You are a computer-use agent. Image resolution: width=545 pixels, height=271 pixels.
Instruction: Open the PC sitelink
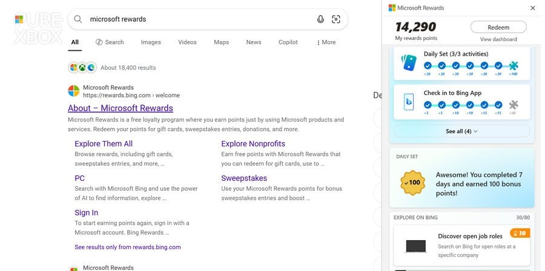[79, 178]
